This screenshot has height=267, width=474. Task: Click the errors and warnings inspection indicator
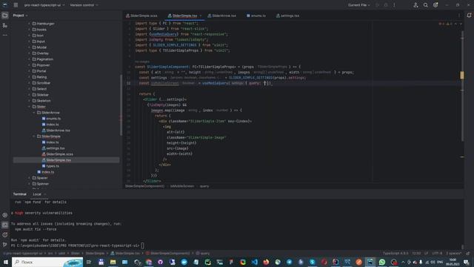(445, 24)
